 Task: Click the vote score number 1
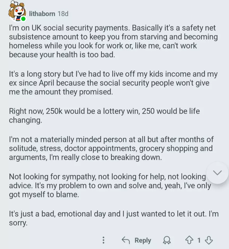coord(199,240)
